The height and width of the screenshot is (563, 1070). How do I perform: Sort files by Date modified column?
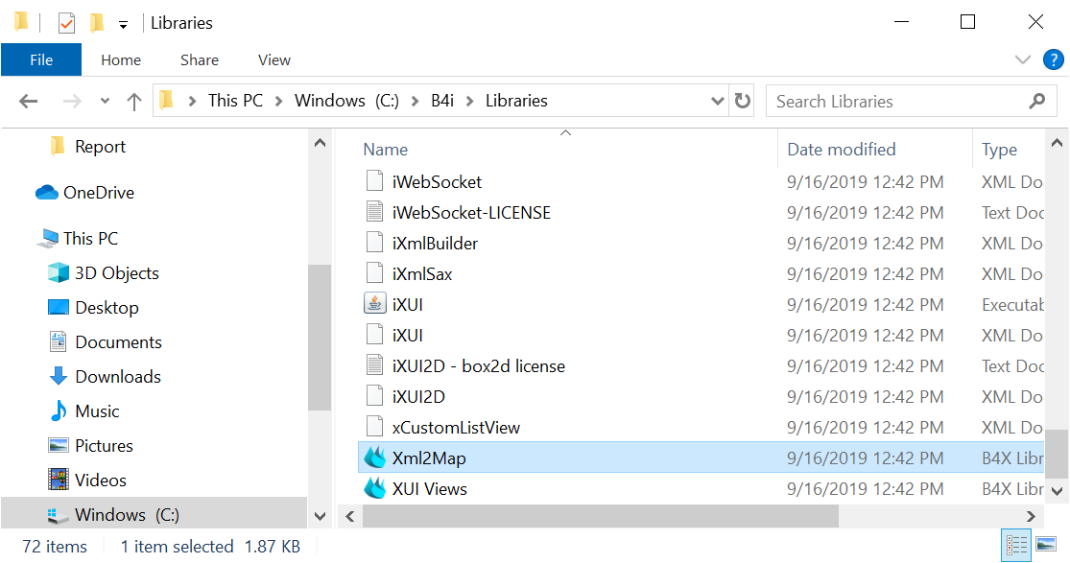[x=842, y=150]
